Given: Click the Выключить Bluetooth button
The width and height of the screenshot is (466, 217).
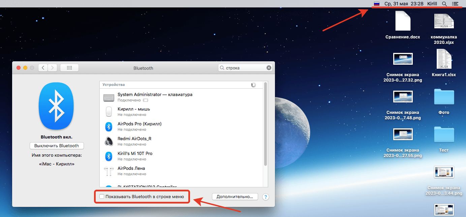Looking at the screenshot, I should coord(57,146).
